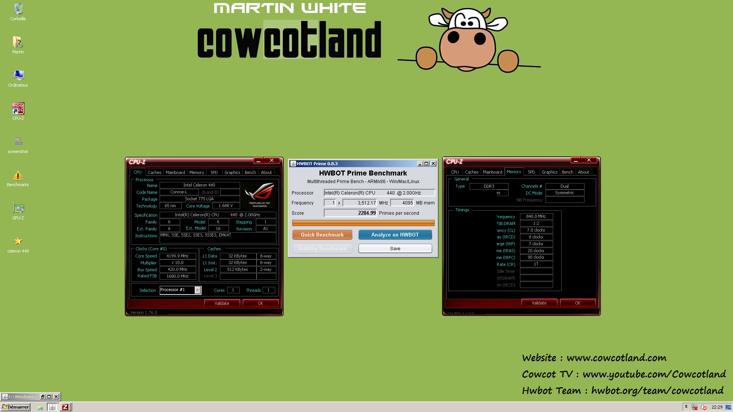Click HWBOT Prime title bar Java icon
This screenshot has height=412, width=733.
click(293, 164)
